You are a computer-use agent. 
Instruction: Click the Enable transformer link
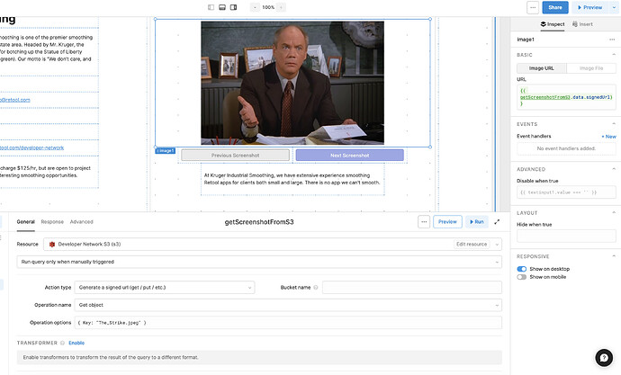76,343
